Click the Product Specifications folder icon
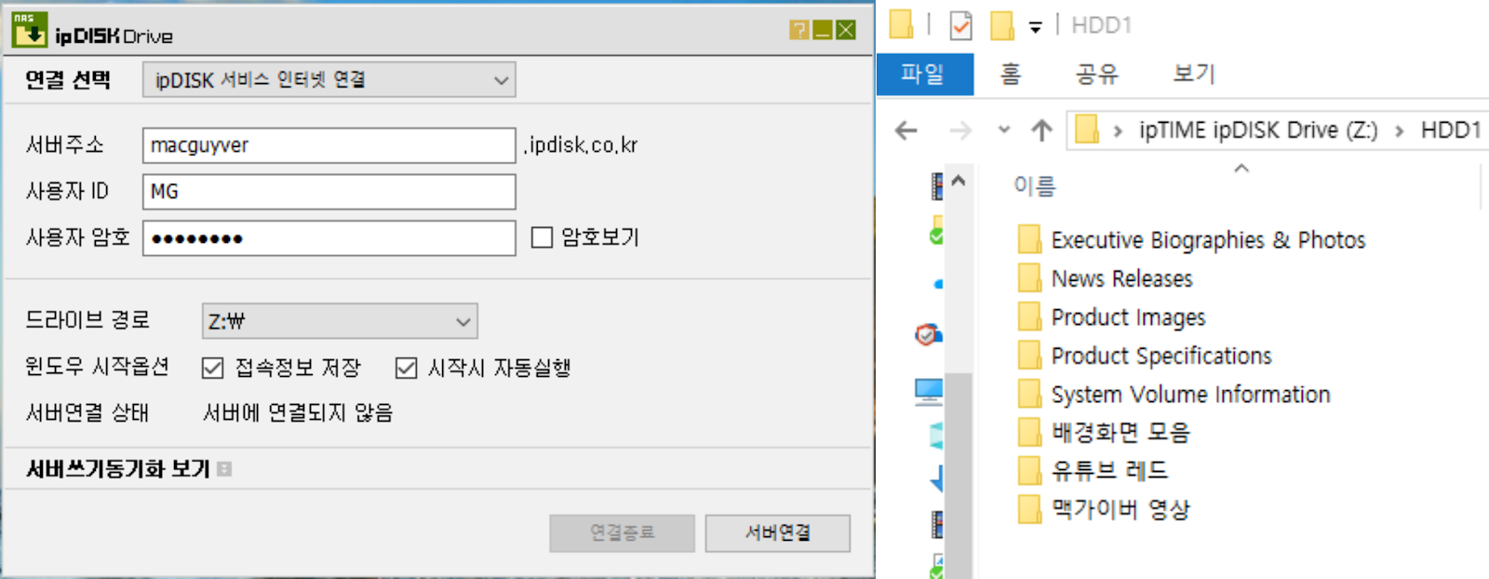The image size is (1489, 579). pyautogui.click(x=1029, y=356)
